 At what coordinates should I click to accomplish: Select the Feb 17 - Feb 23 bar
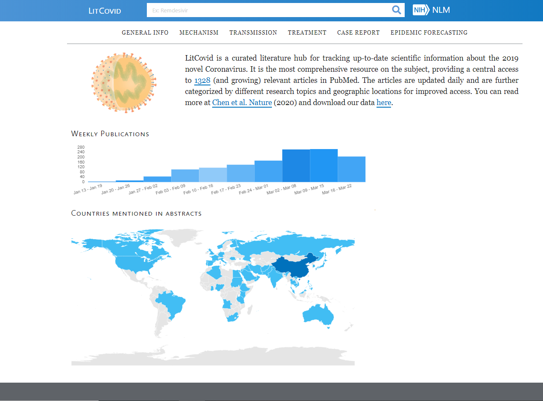240,173
